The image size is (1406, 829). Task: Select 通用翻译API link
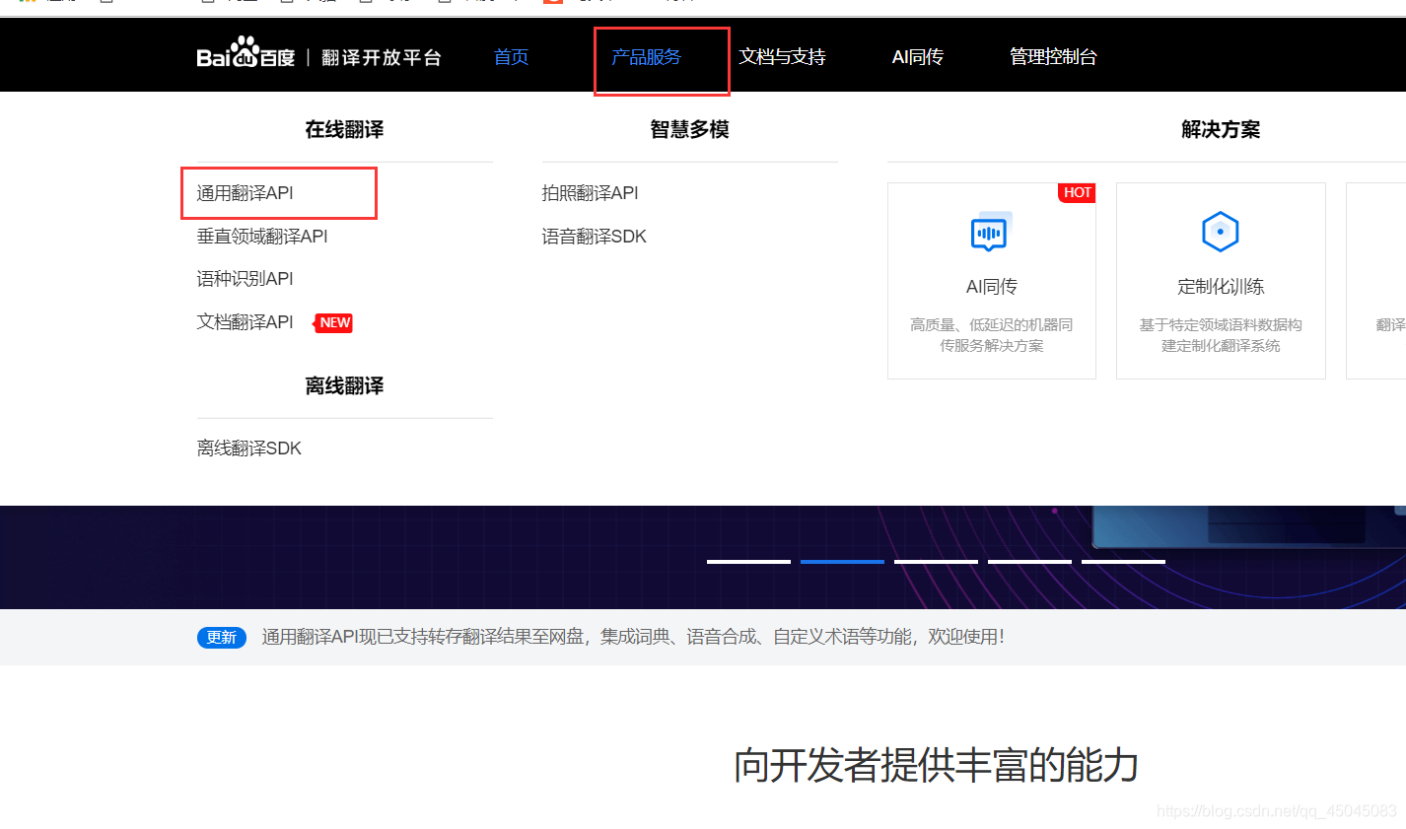pos(245,192)
